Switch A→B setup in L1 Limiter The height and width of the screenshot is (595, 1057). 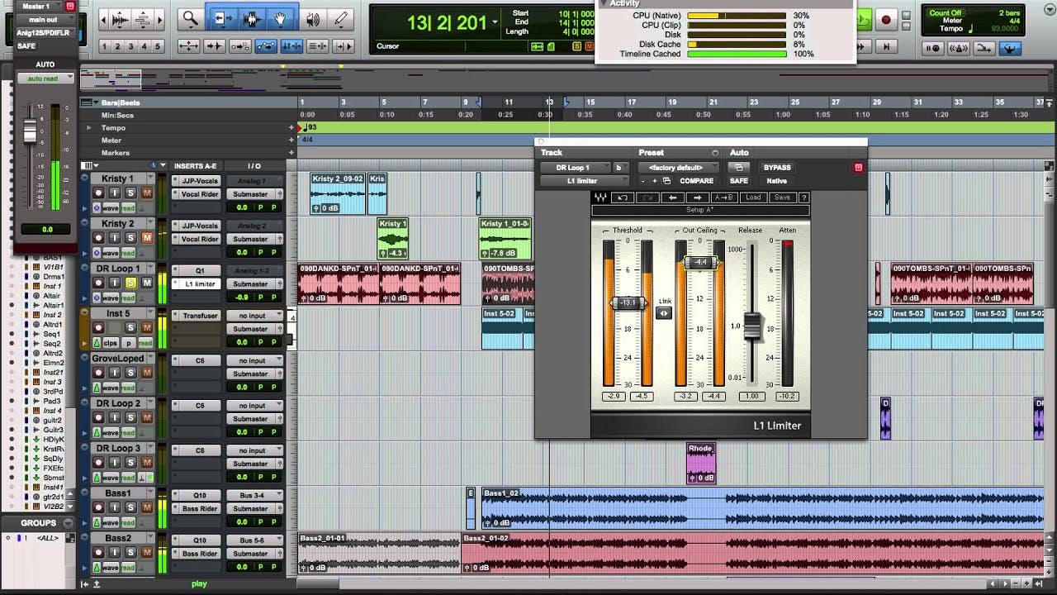pyautogui.click(x=724, y=198)
